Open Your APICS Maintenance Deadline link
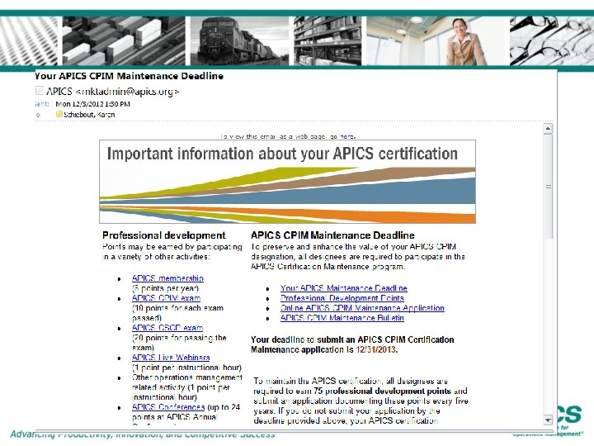 [x=344, y=288]
